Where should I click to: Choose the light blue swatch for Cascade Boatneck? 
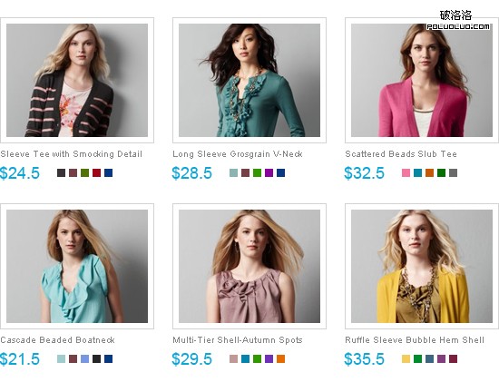pos(85,359)
